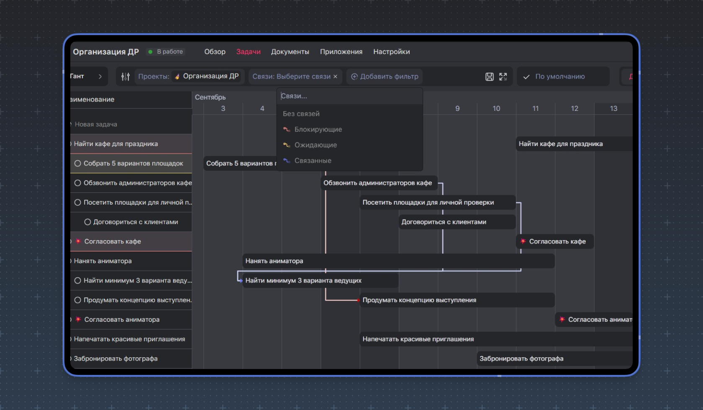The width and height of the screenshot is (703, 410).
Task: Choose Связанные in links dropdown
Action: pyautogui.click(x=313, y=161)
